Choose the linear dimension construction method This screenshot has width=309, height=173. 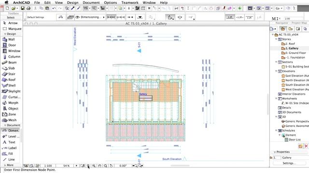pyautogui.click(x=111, y=17)
